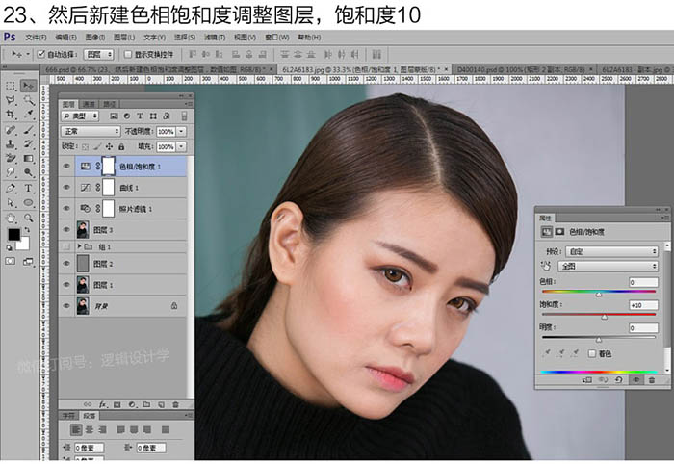Select the Pen tool
Screen dimensions: 674x464
click(11, 188)
